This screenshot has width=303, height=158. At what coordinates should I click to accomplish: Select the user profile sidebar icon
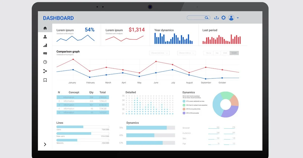pyautogui.click(x=45, y=37)
